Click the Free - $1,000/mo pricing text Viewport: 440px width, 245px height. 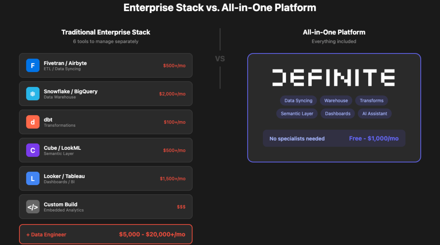(x=374, y=138)
